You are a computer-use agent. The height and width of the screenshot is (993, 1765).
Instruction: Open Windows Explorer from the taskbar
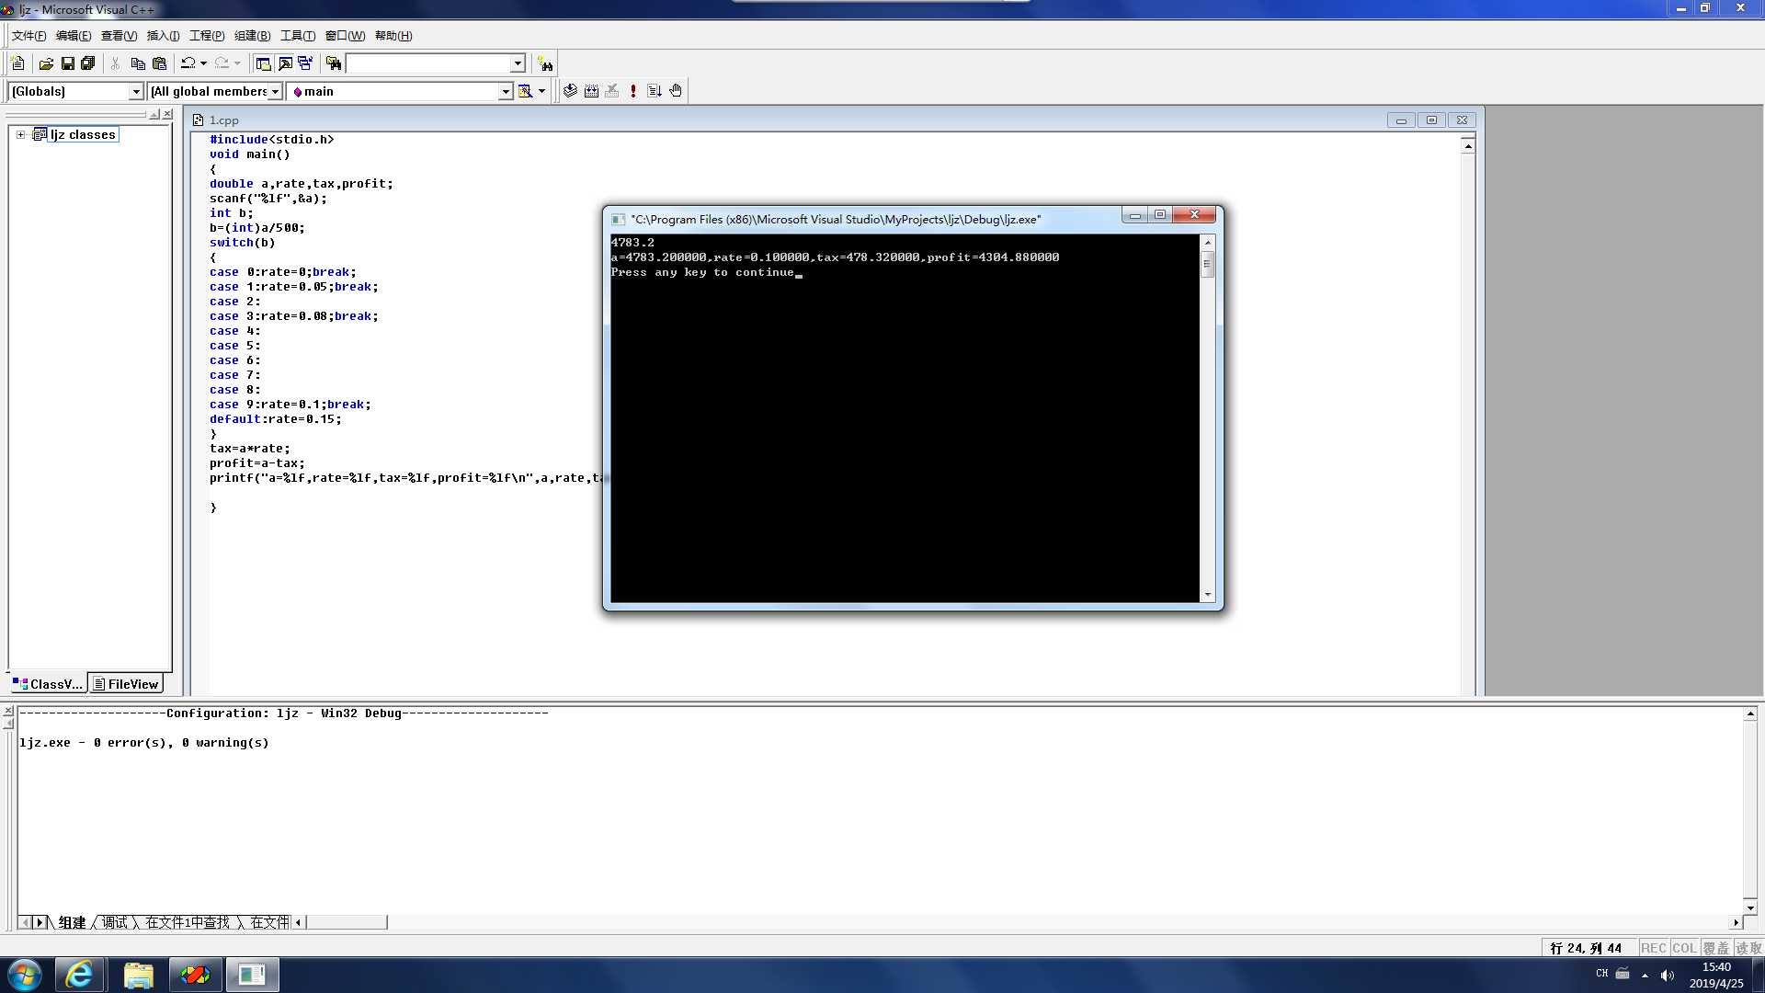138,975
